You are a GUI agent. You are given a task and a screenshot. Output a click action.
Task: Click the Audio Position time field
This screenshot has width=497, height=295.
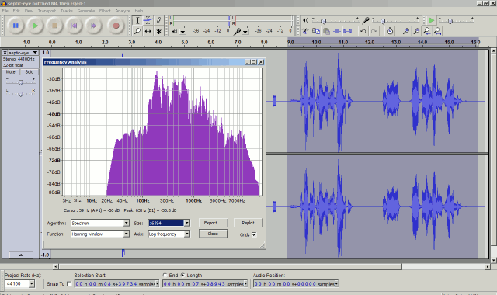click(296, 284)
